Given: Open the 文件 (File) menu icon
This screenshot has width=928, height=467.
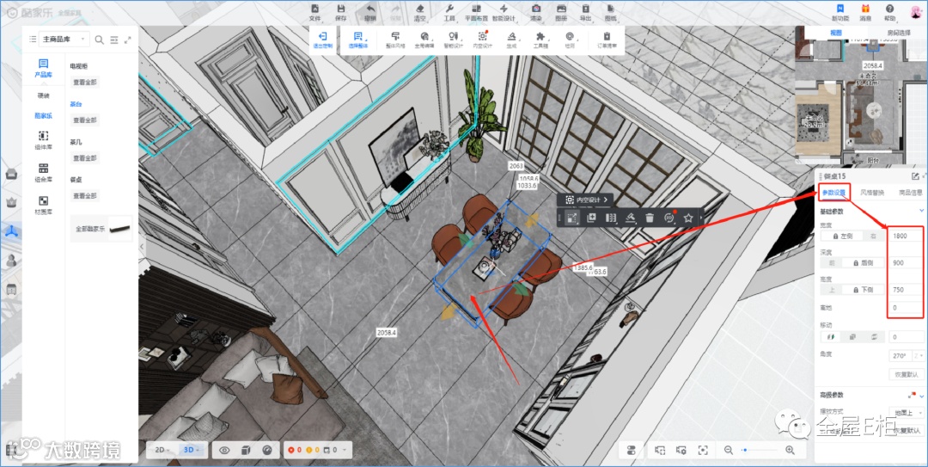Looking at the screenshot, I should (x=314, y=9).
